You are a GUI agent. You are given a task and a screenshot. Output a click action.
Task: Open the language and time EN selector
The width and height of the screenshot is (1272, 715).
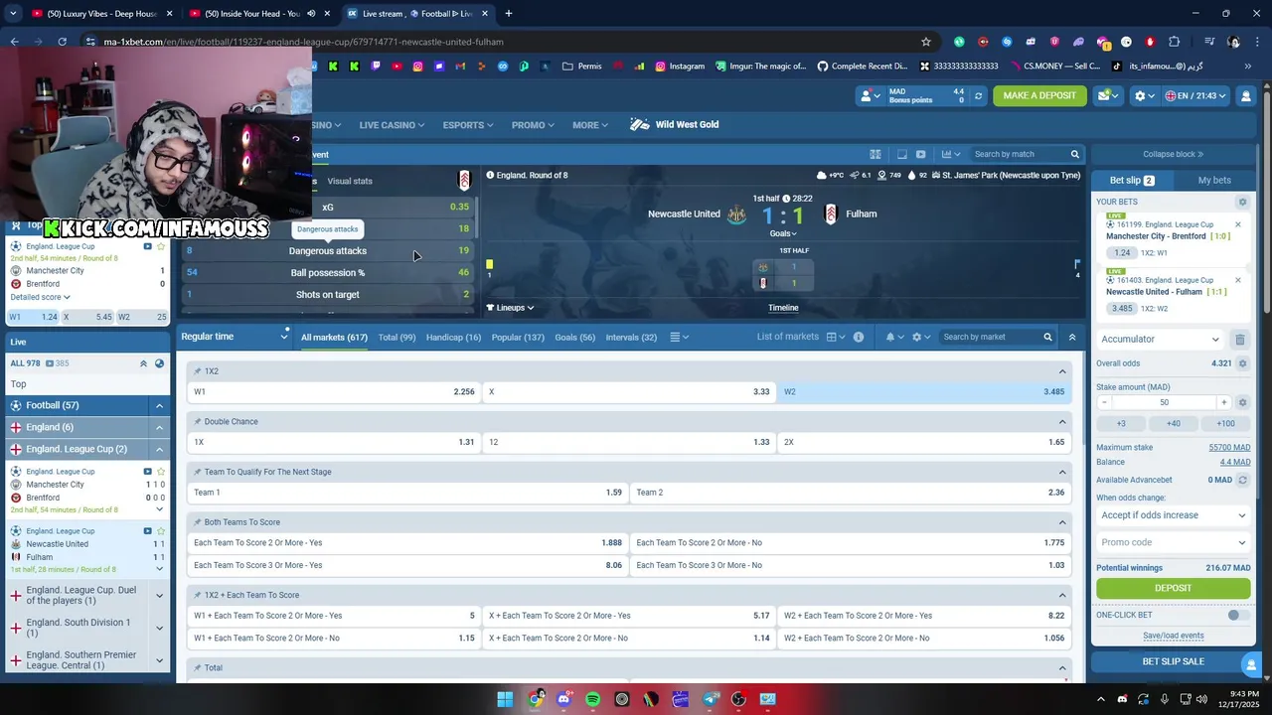click(1195, 95)
